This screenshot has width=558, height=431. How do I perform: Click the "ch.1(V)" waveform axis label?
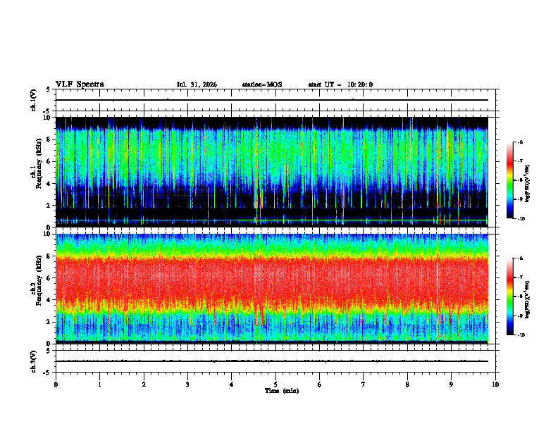tap(33, 100)
